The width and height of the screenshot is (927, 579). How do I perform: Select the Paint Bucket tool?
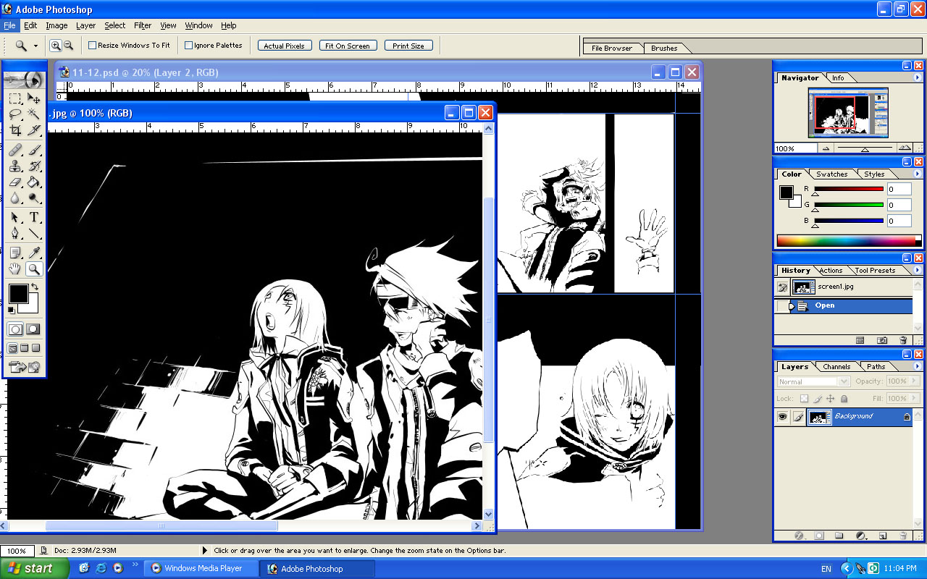34,182
